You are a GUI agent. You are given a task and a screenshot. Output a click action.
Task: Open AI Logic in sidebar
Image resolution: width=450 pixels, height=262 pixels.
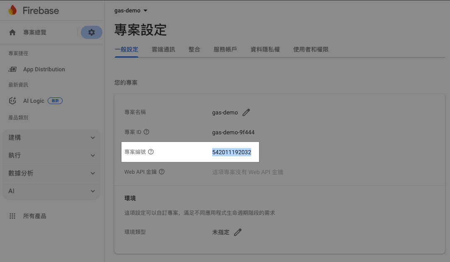(x=34, y=101)
